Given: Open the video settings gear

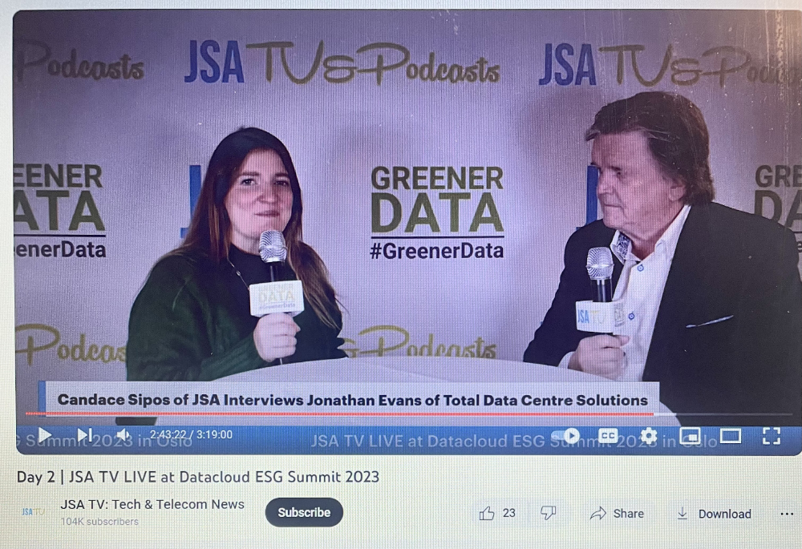Looking at the screenshot, I should click(x=648, y=435).
